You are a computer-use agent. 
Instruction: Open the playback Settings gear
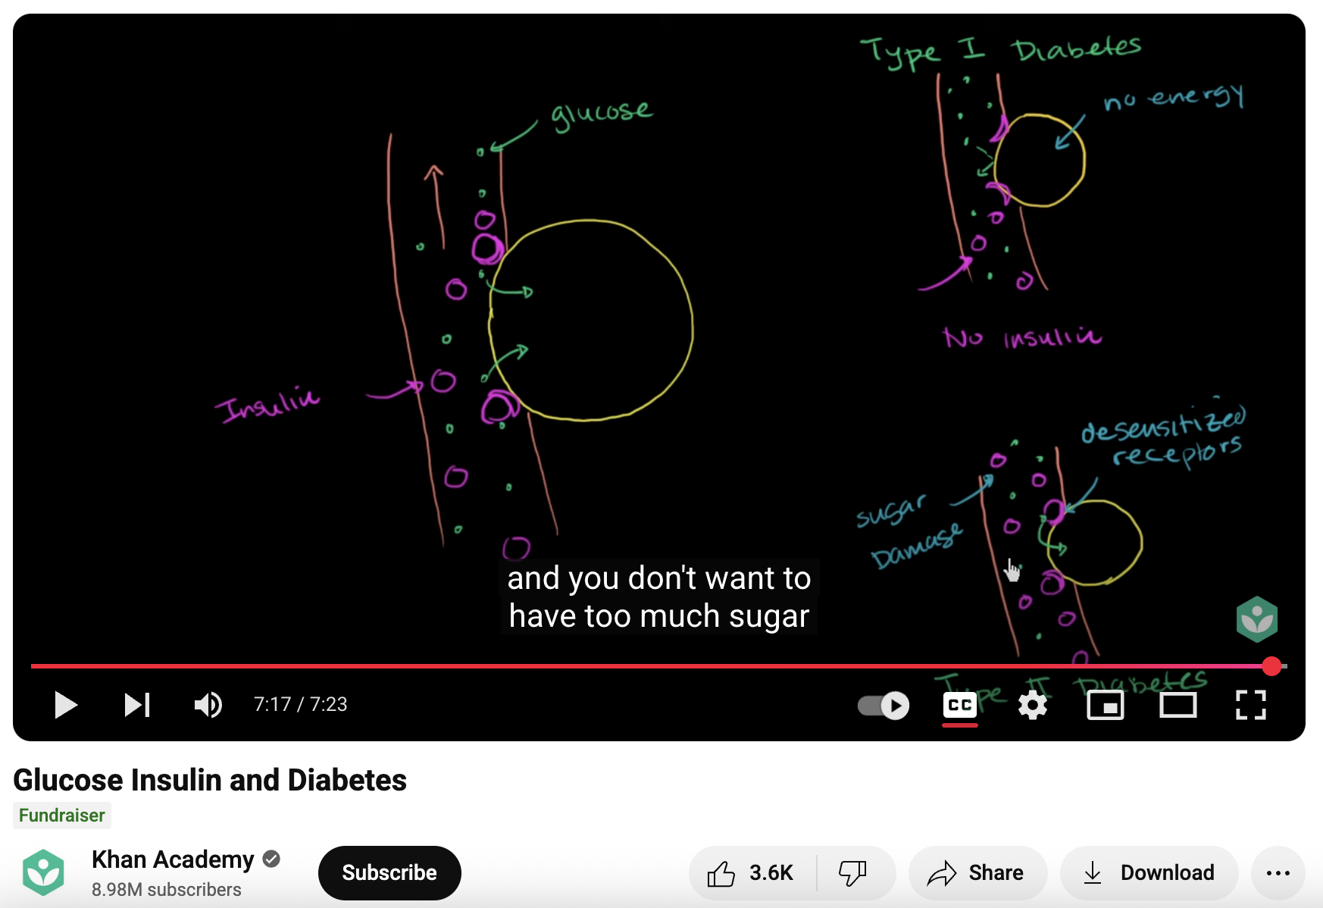pyautogui.click(x=1032, y=705)
